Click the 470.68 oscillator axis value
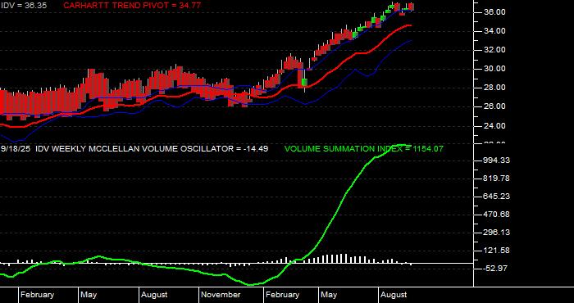 496,215
